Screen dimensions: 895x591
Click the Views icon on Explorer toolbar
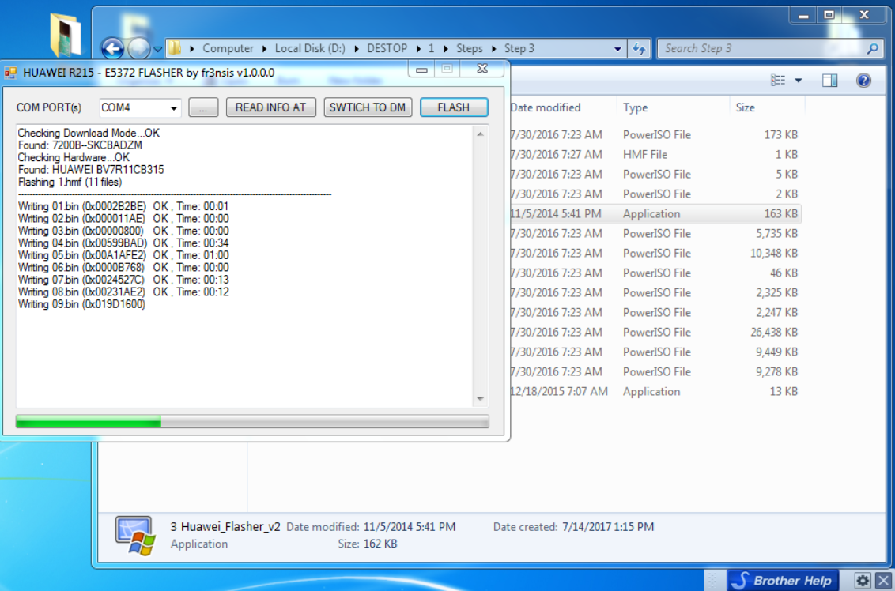click(x=778, y=80)
